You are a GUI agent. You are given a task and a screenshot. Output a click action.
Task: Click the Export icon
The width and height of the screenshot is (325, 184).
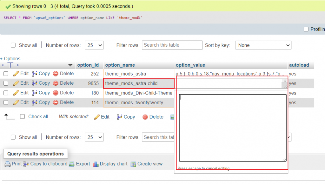(x=71, y=164)
